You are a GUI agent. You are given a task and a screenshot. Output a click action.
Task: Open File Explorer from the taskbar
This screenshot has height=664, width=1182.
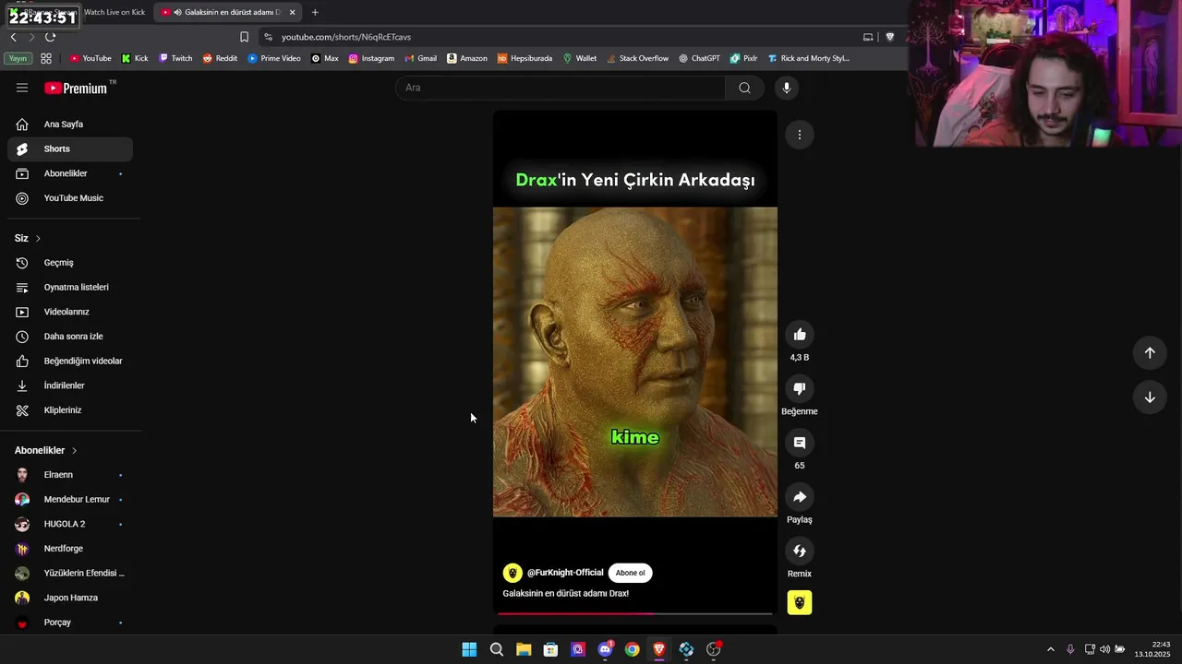click(524, 649)
